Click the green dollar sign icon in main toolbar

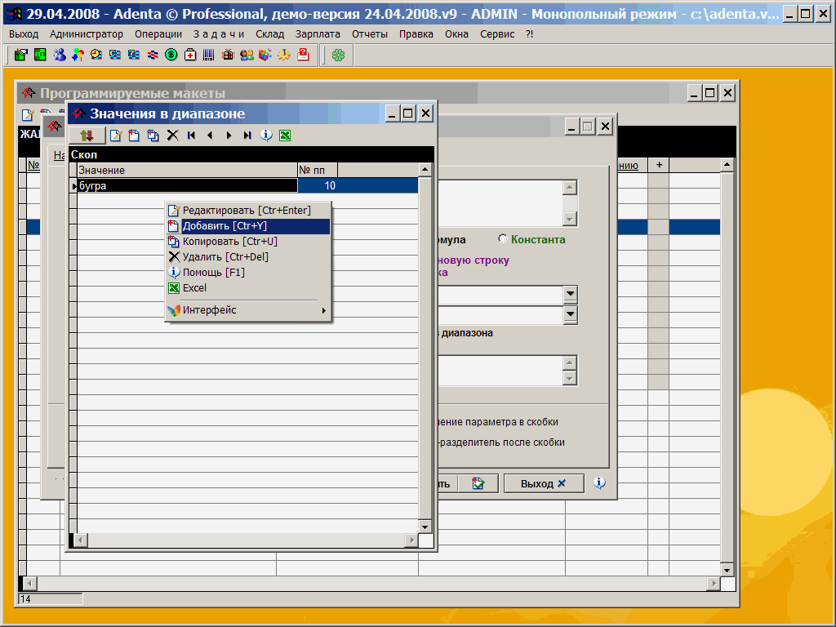pyautogui.click(x=171, y=55)
